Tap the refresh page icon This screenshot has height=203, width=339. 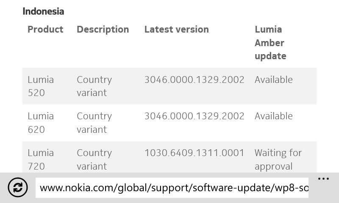point(18,187)
